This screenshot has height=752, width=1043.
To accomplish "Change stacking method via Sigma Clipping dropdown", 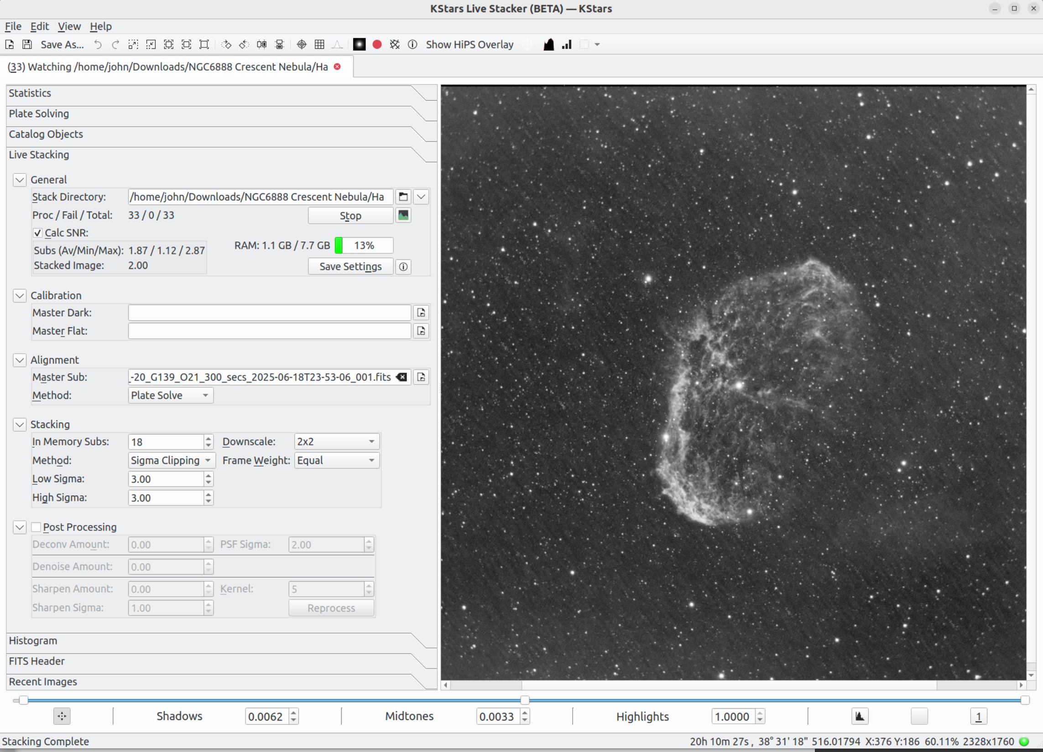I will coord(171,460).
